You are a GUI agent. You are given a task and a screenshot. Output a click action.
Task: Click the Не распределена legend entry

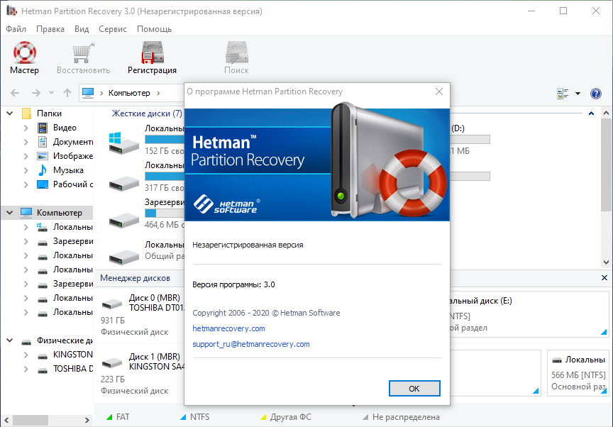(x=401, y=417)
